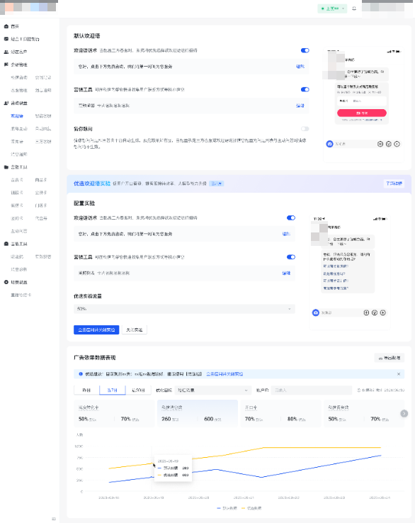Click the monitor icon under 首页 in sidebar
The height and width of the screenshot is (523, 415).
(x=6, y=39)
